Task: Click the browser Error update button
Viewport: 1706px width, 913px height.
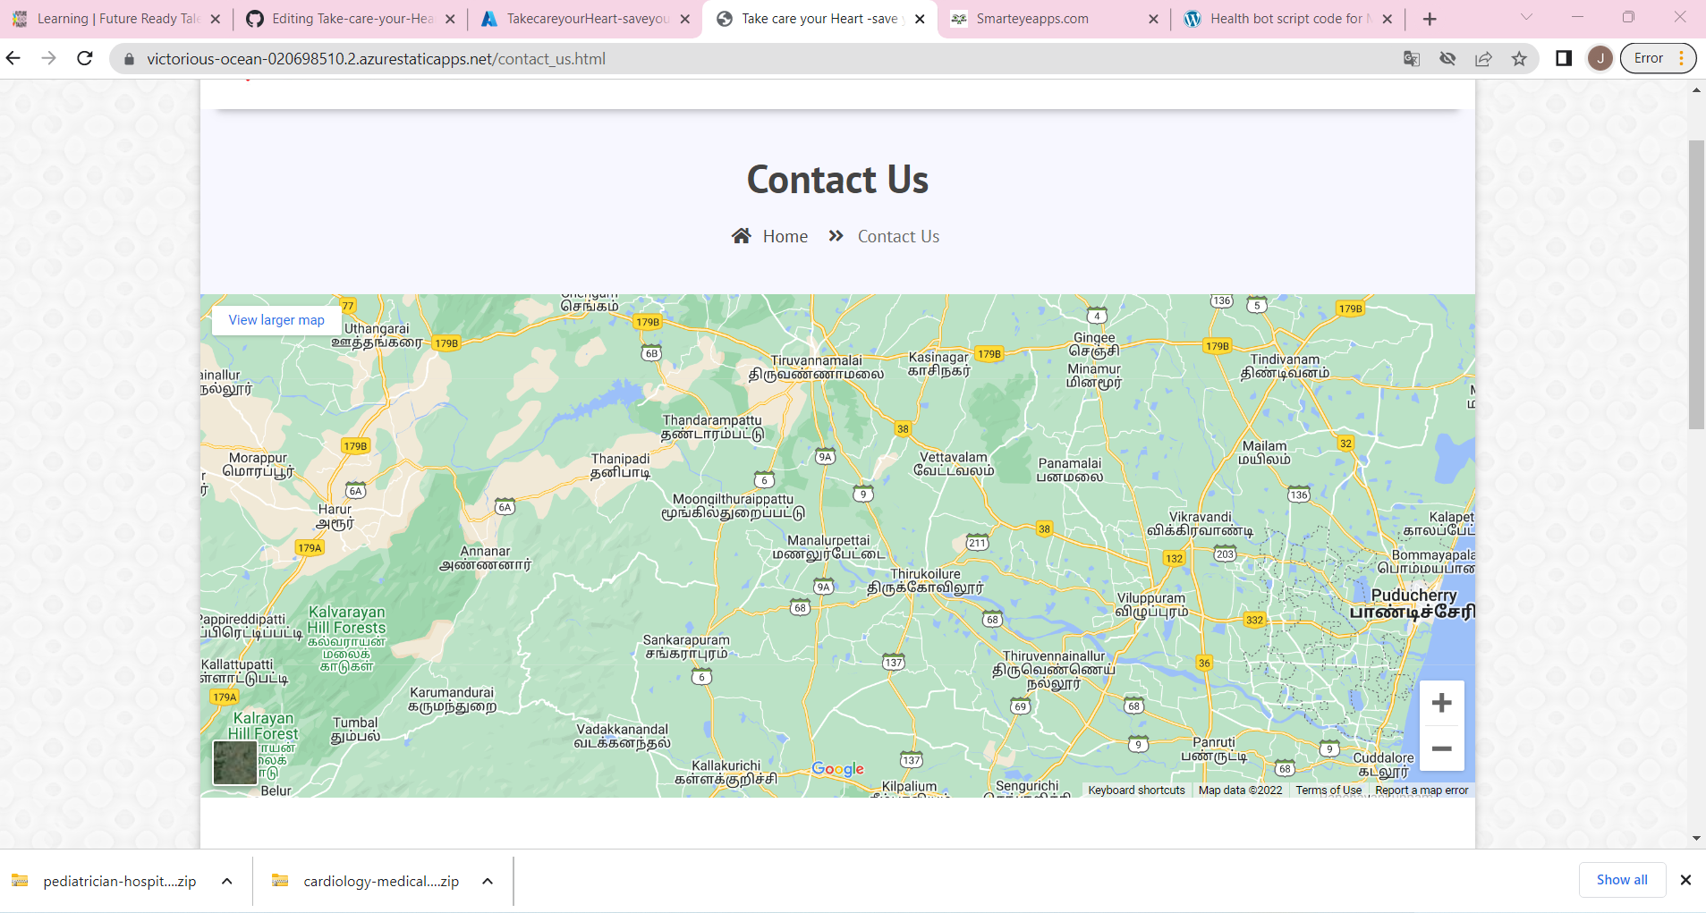Action: pyautogui.click(x=1658, y=58)
